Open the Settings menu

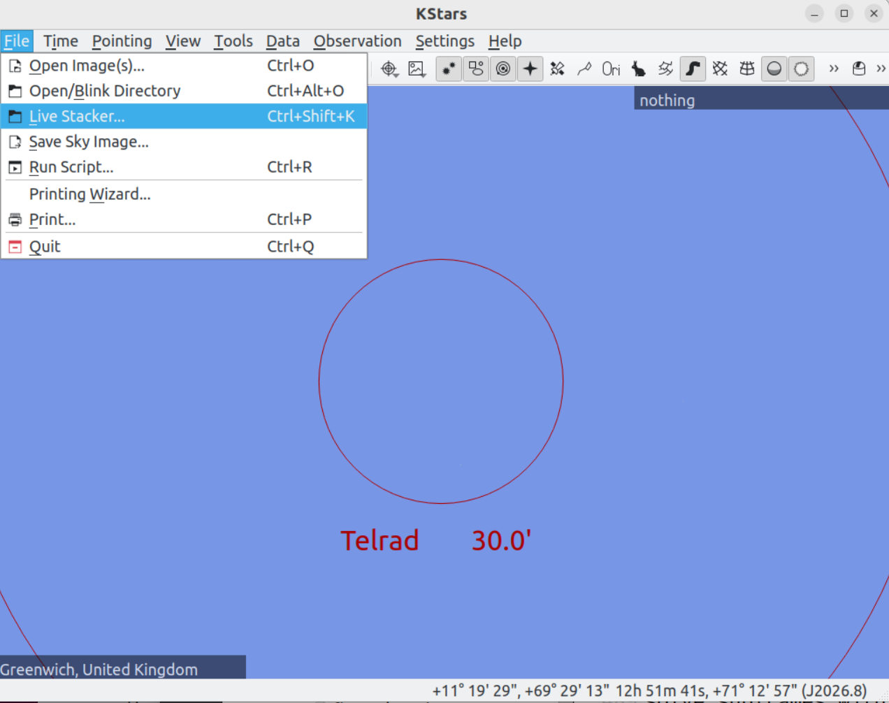[445, 41]
